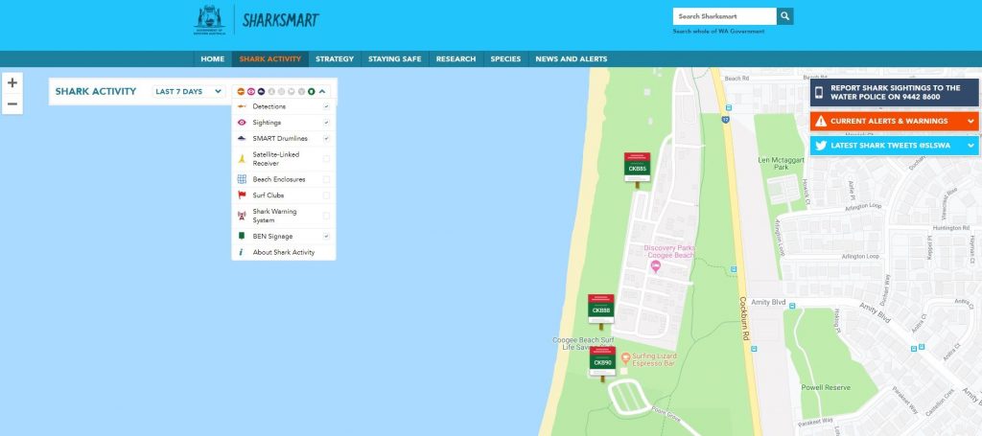
Task: Click the Len Mctaggart Park map label
Action: [x=782, y=163]
